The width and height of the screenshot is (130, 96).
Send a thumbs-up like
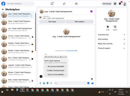pyautogui.click(x=92, y=83)
